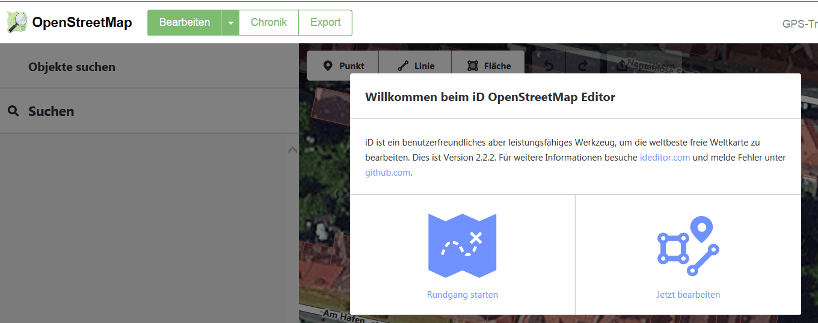
Task: Focus the Suchen search field
Action: 149,111
